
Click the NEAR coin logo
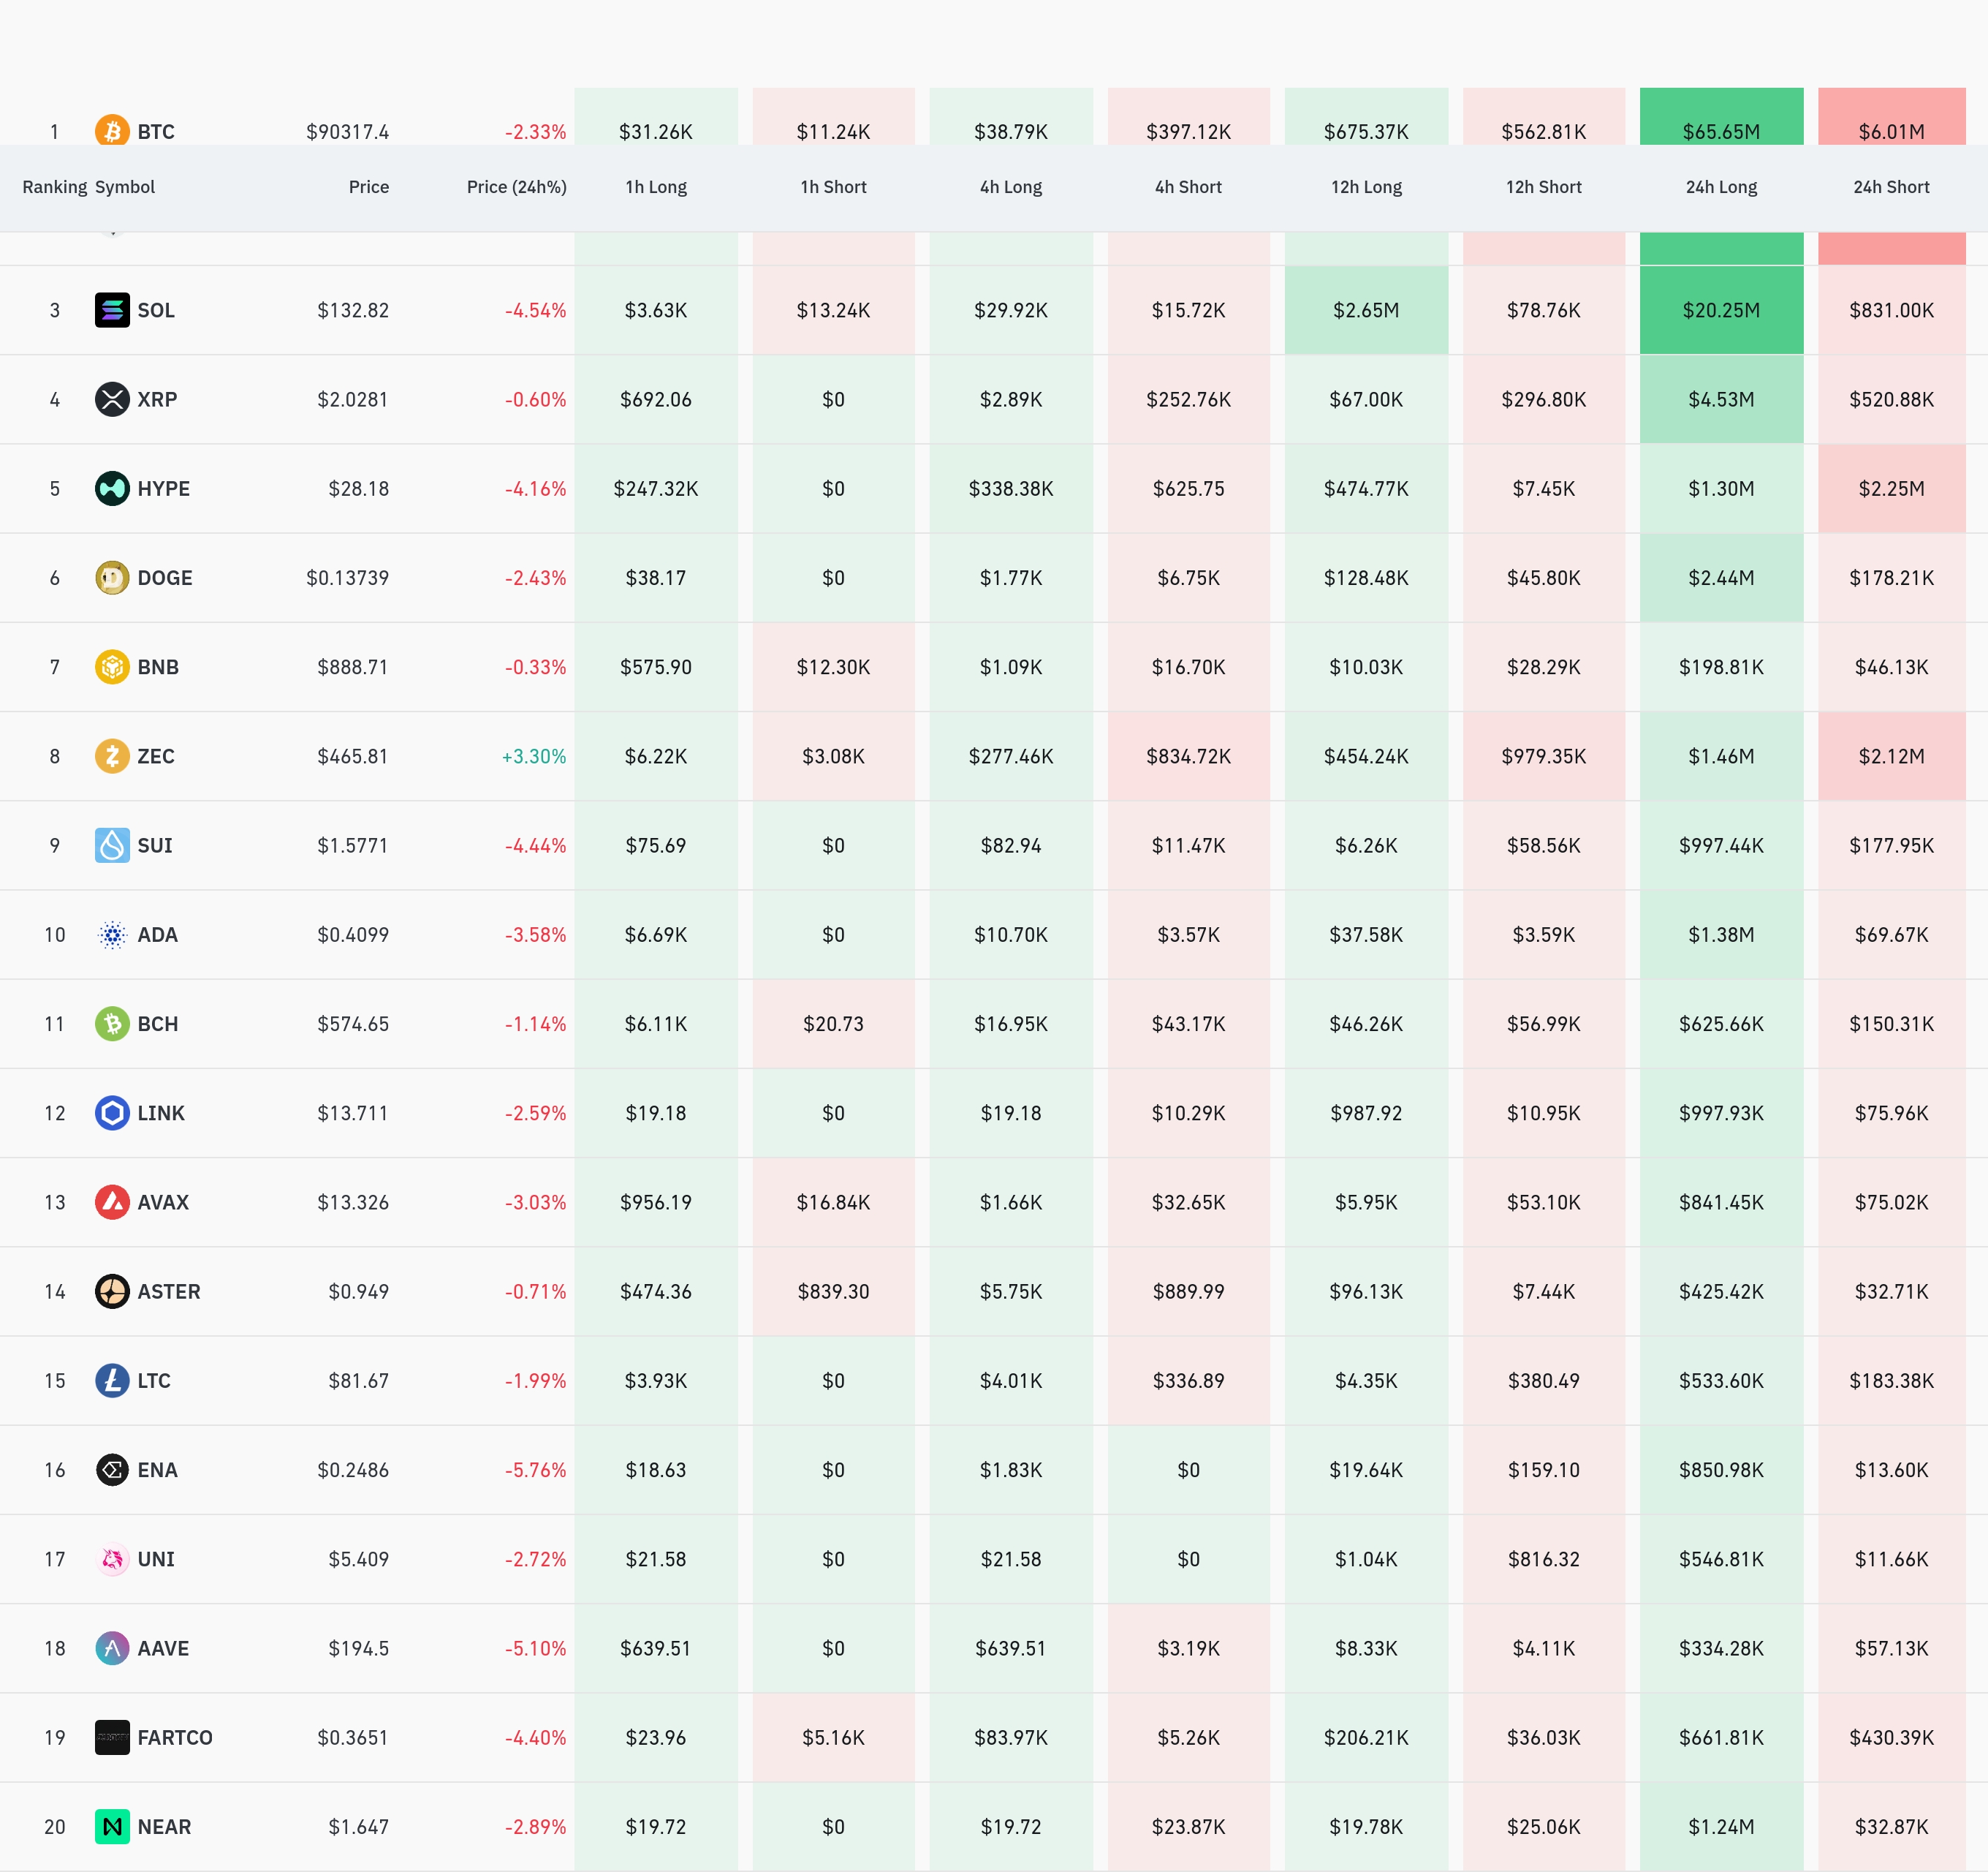[112, 1826]
